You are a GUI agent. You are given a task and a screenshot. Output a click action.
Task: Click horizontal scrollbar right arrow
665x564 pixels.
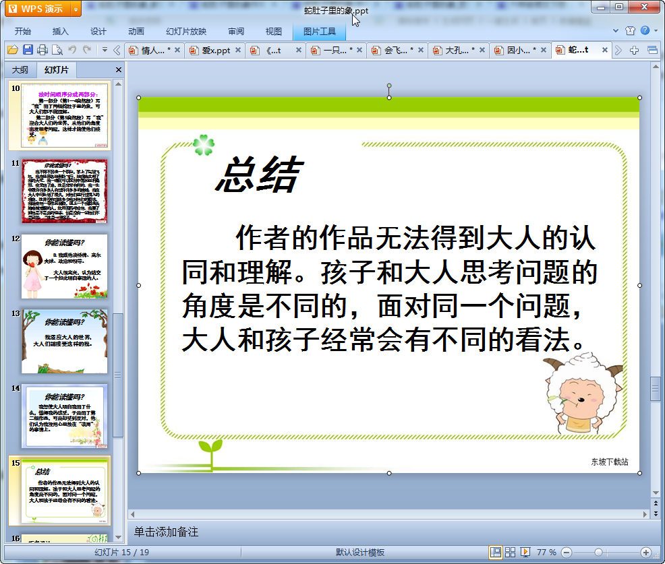(645, 514)
